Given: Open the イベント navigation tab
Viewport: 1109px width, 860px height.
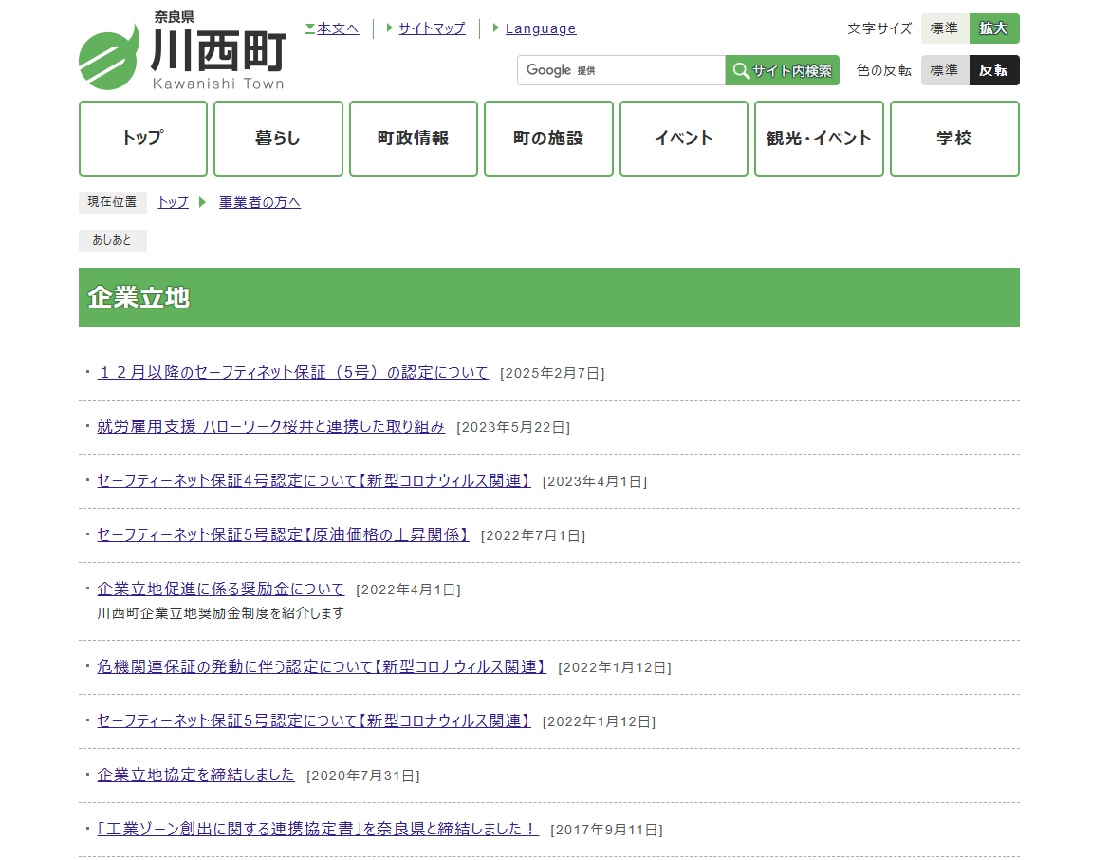Looking at the screenshot, I should (683, 138).
